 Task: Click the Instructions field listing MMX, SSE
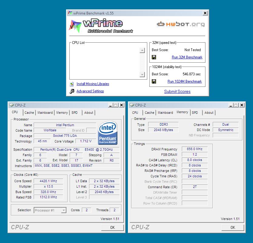tap(76, 166)
